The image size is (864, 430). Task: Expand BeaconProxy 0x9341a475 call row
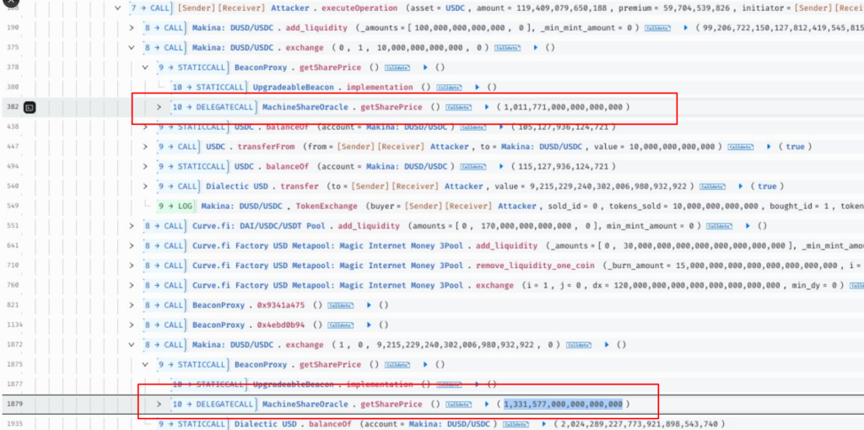click(131, 305)
